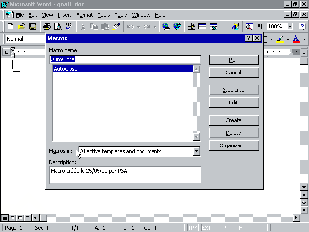Toggle the Document Map
Viewport: 309px width, 232px height.
pyautogui.click(x=249, y=27)
